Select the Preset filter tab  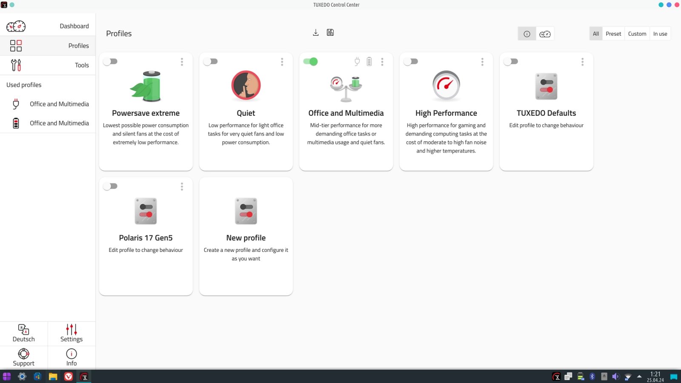tap(613, 34)
